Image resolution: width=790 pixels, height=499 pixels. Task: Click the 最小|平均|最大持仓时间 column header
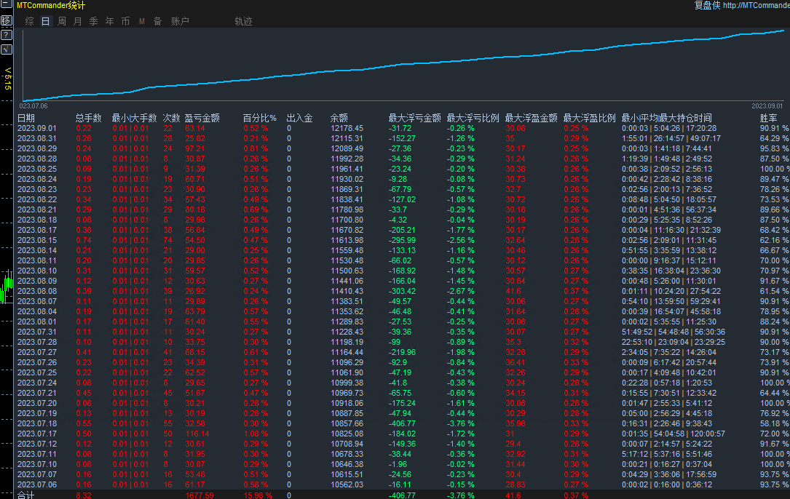click(x=666, y=118)
